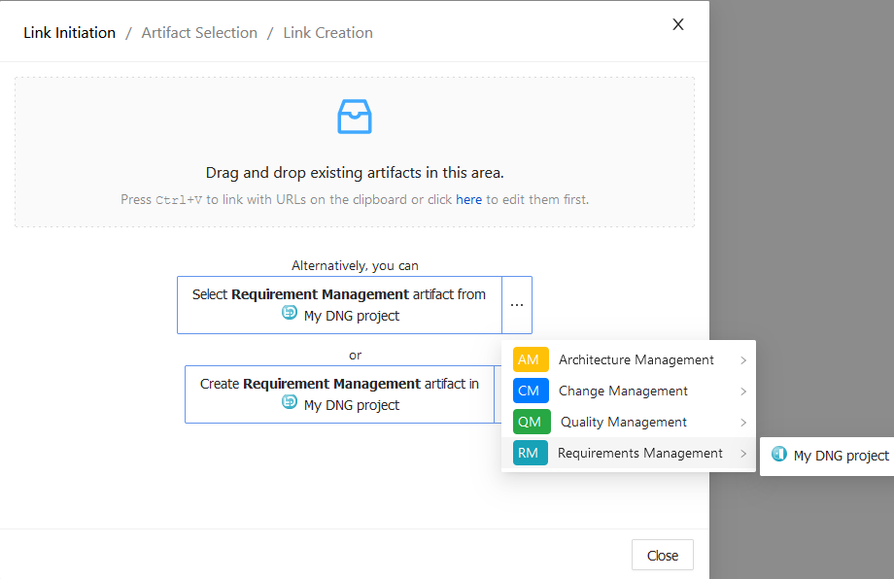The width and height of the screenshot is (894, 579).
Task: Click the blue CM badge icon
Action: coord(531,391)
